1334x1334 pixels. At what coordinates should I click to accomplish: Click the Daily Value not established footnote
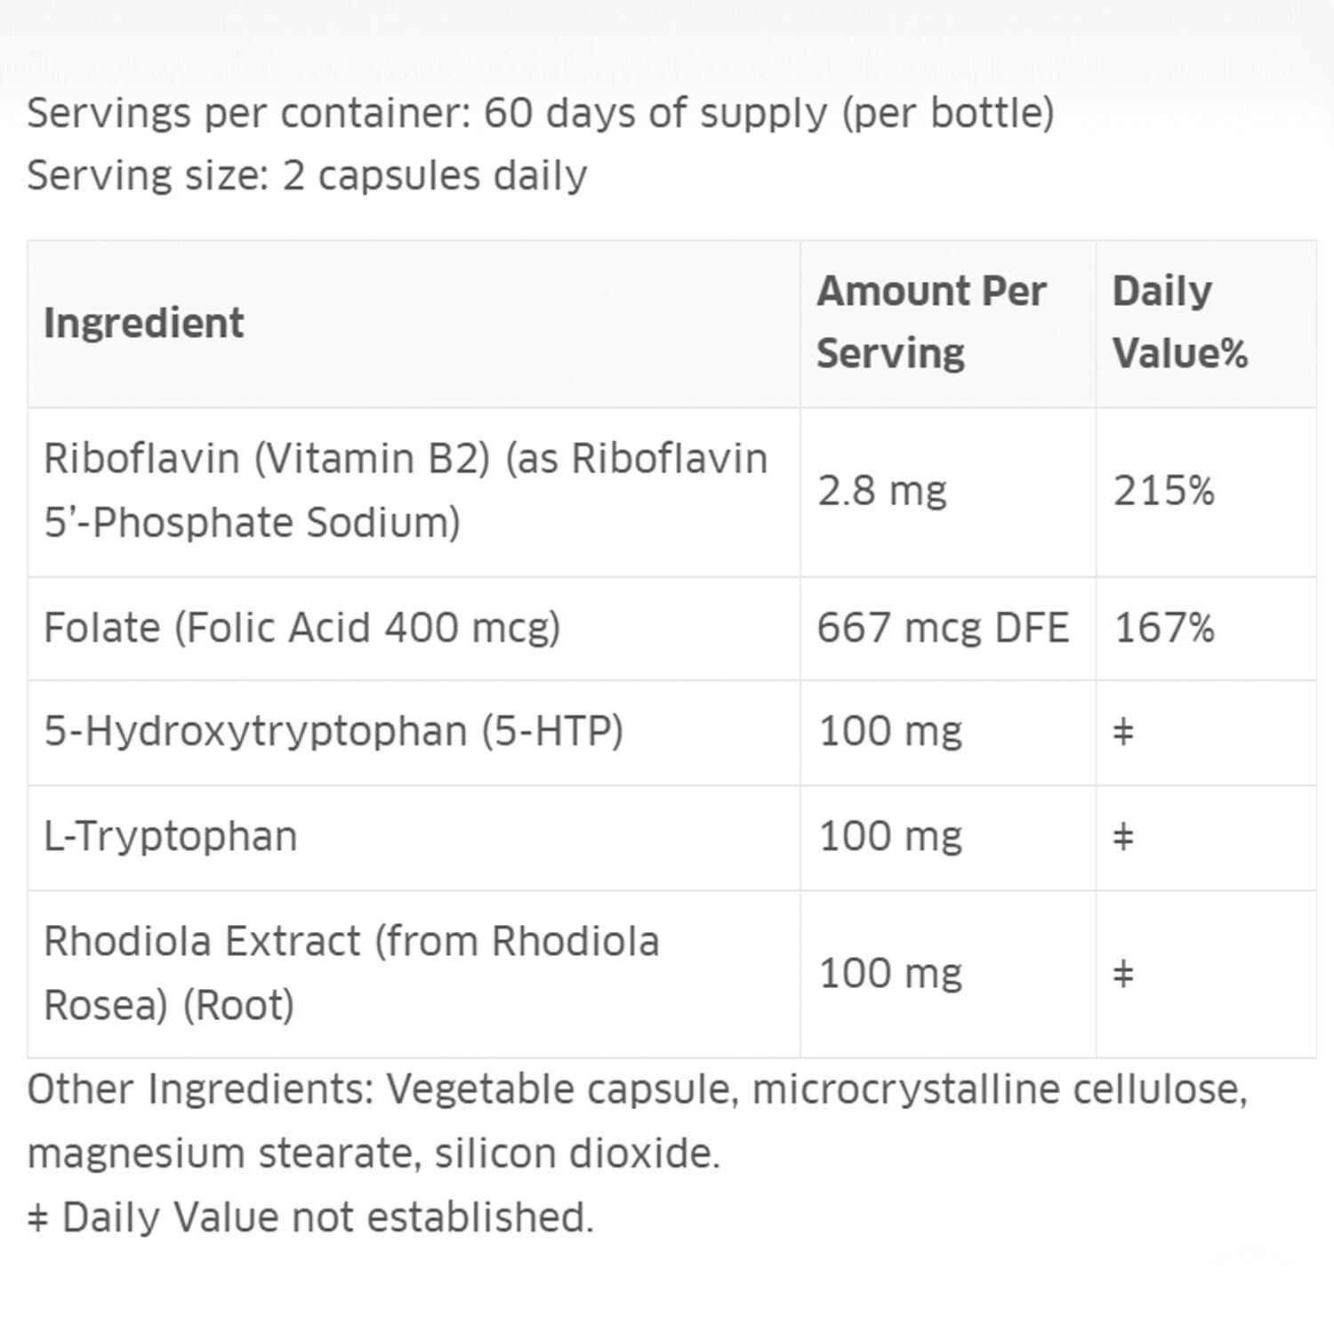click(310, 1217)
